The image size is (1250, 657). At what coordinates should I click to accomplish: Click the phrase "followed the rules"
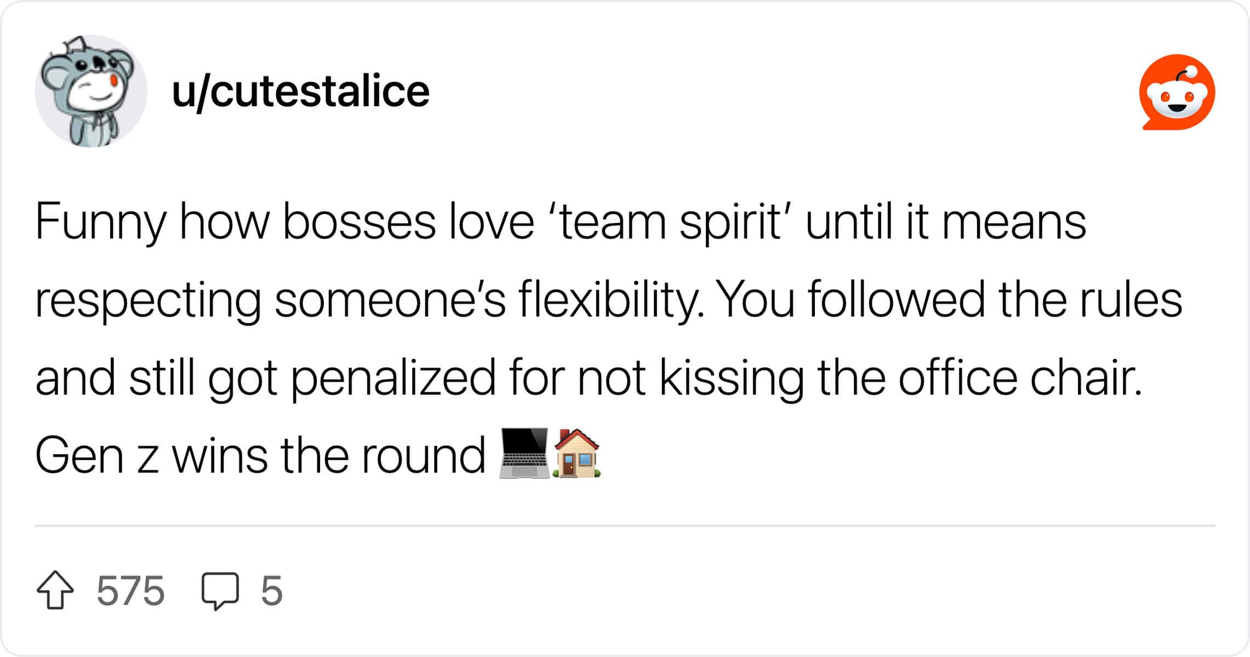pos(995,299)
